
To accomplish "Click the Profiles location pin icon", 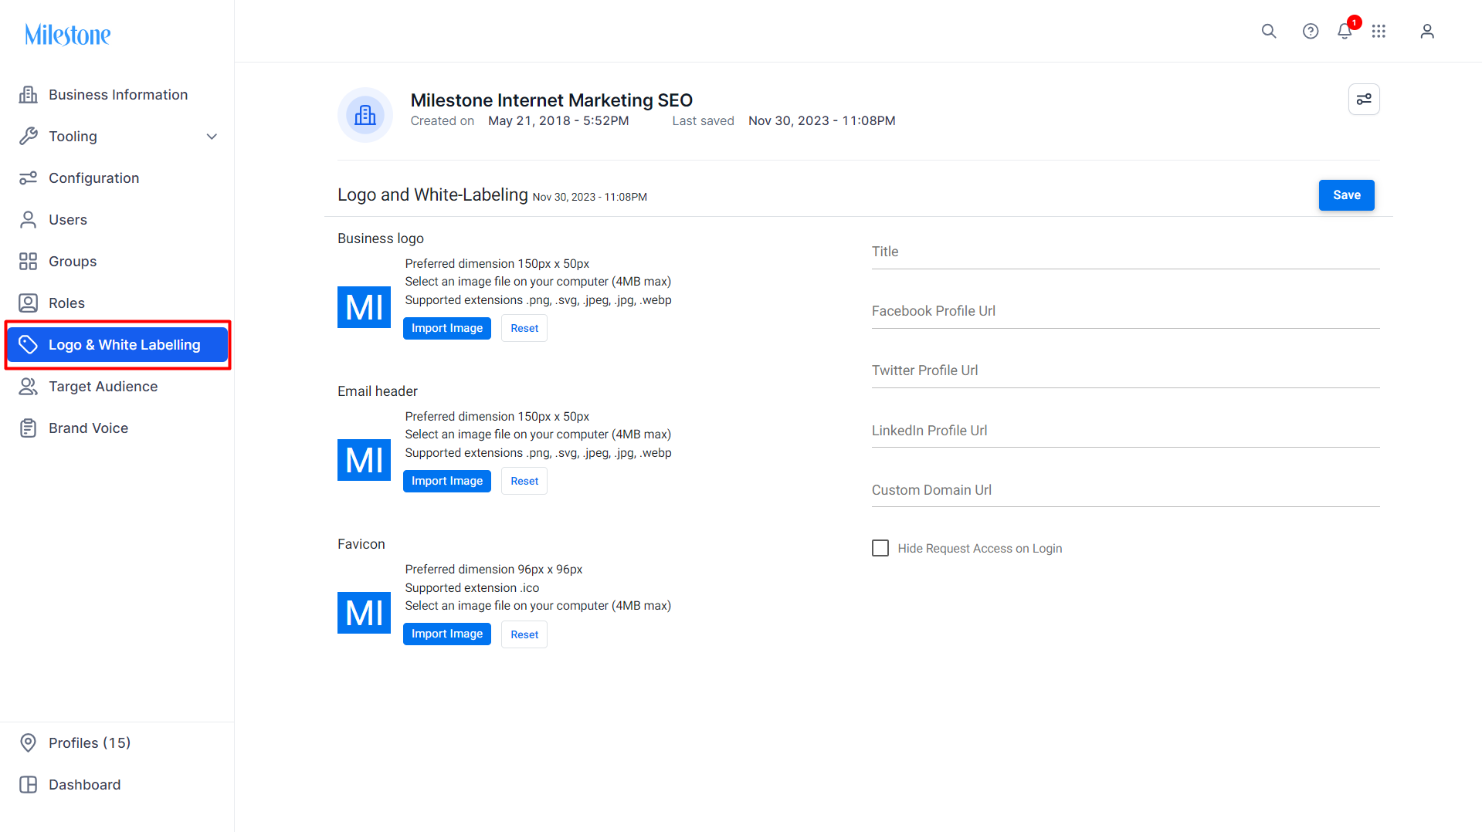I will pyautogui.click(x=29, y=743).
